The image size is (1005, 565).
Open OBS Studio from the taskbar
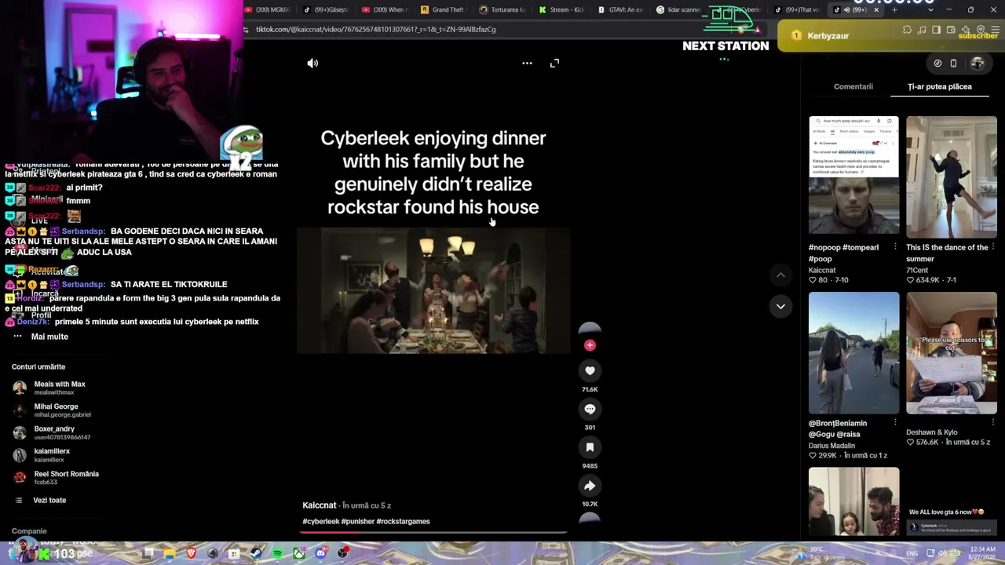(342, 553)
